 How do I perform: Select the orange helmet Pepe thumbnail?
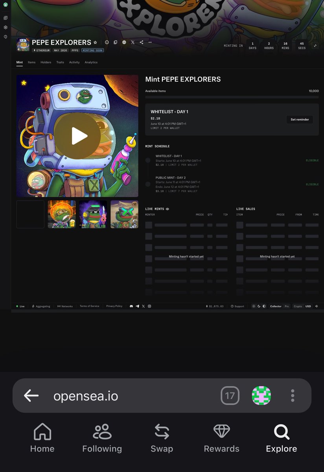tap(62, 214)
